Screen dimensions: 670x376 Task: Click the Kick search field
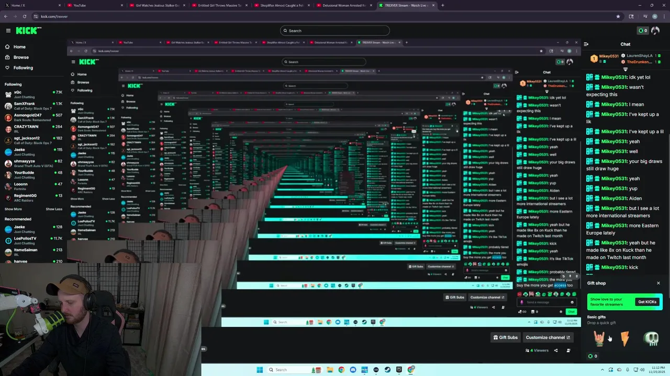[x=334, y=30]
